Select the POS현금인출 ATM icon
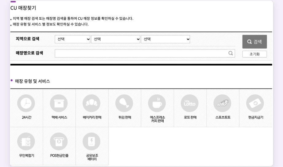 click(59, 141)
